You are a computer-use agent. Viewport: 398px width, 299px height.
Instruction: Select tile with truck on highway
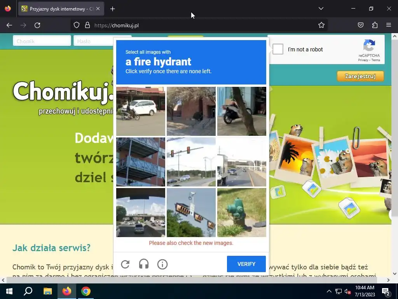[x=242, y=162]
